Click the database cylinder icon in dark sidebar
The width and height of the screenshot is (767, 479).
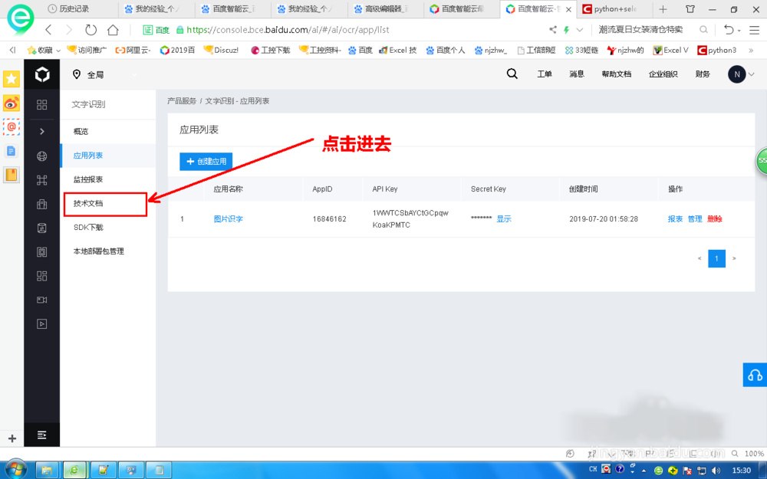[x=42, y=228]
